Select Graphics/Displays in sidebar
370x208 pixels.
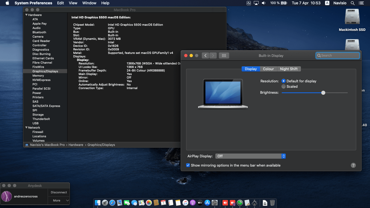point(45,71)
